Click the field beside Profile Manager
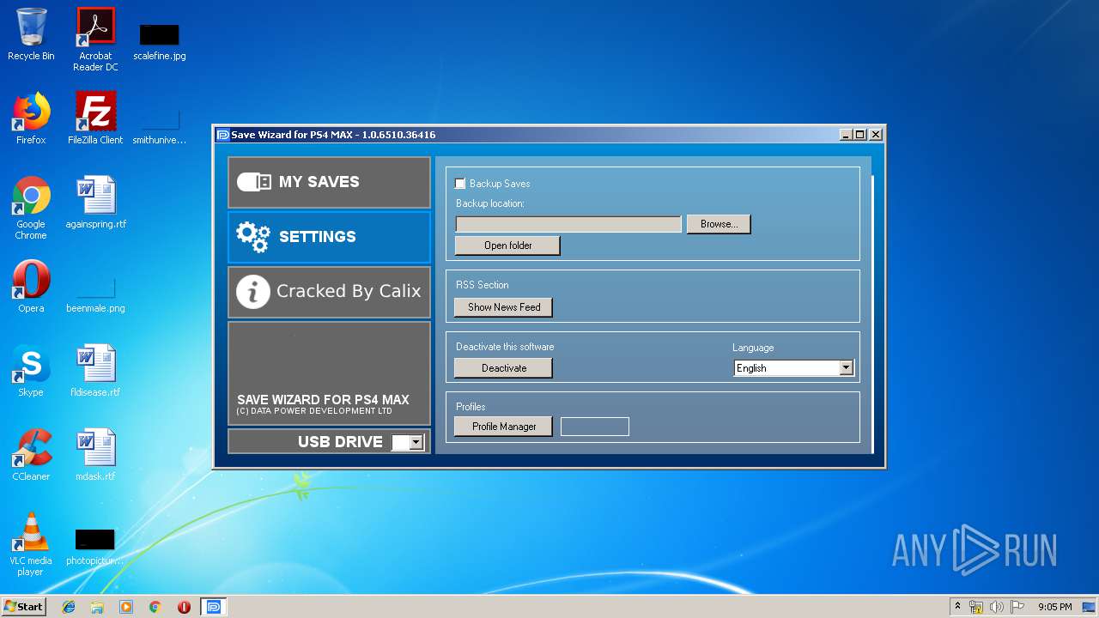 click(595, 427)
